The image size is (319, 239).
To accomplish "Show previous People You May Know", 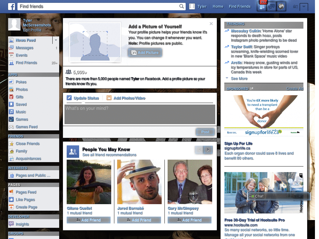I will point(199,150).
